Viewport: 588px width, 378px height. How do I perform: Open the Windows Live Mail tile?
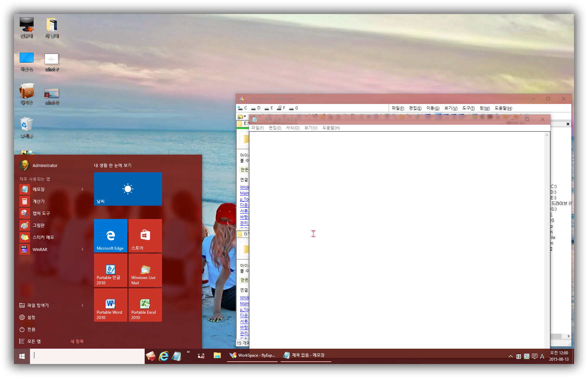click(145, 270)
